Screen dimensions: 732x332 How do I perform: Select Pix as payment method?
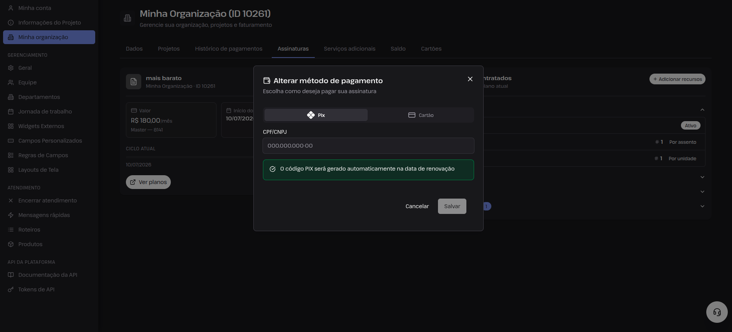click(x=316, y=115)
